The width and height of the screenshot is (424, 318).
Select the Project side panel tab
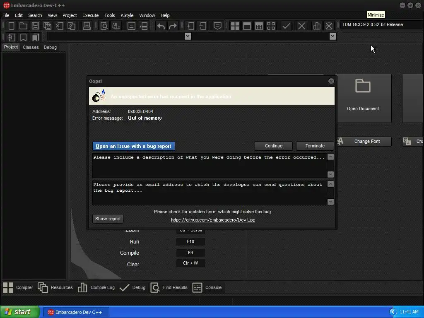pyautogui.click(x=11, y=47)
